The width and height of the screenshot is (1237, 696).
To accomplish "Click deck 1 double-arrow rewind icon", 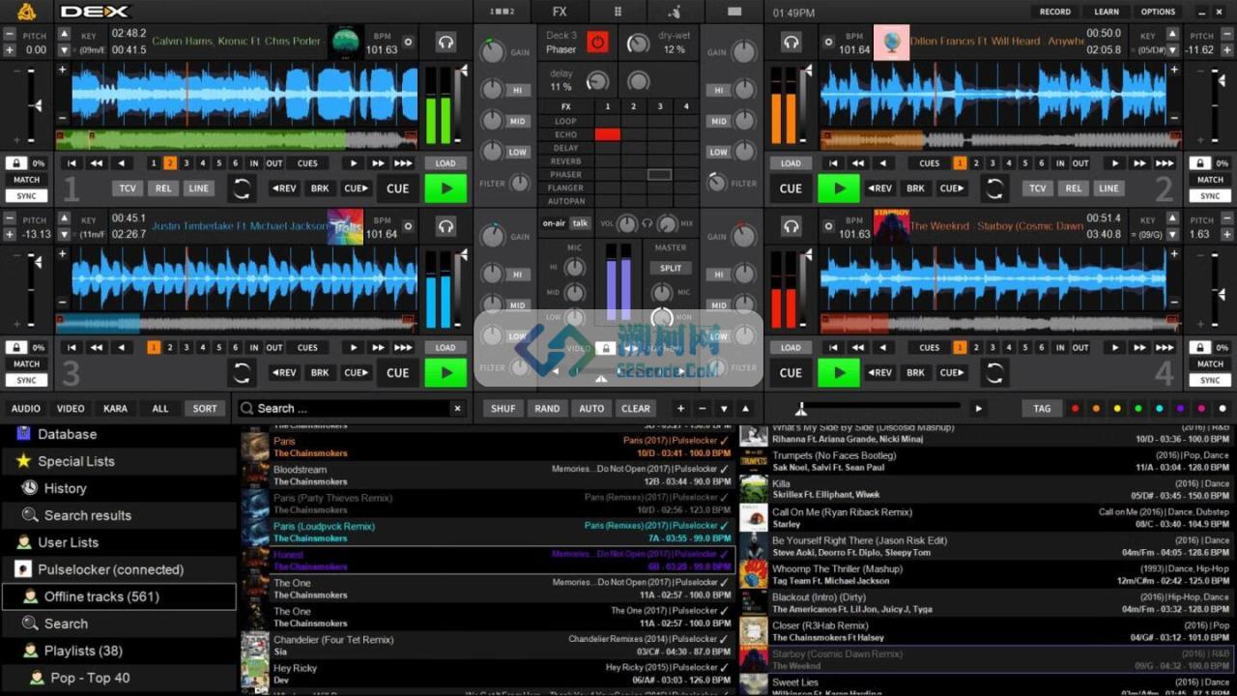I will [97, 163].
